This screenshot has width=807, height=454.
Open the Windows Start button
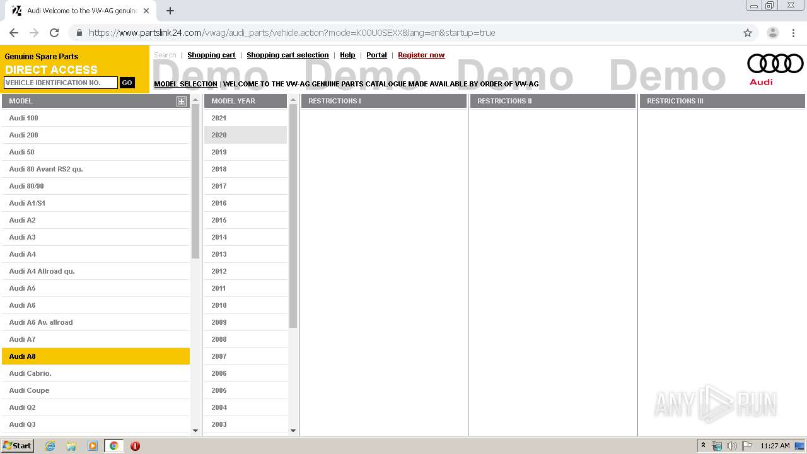point(17,446)
